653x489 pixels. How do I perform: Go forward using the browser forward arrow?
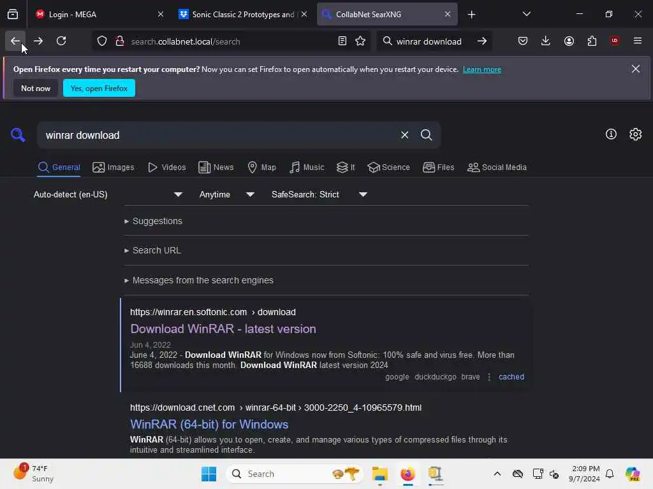(x=38, y=41)
